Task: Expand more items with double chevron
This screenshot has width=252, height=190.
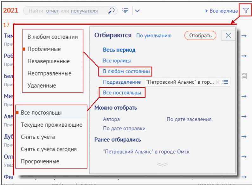Action: point(162,164)
